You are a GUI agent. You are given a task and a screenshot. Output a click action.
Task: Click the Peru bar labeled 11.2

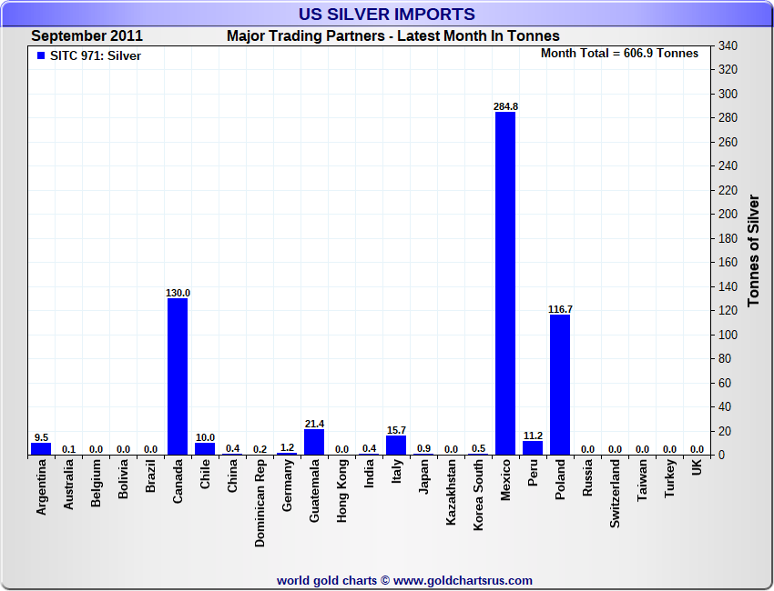(x=533, y=448)
